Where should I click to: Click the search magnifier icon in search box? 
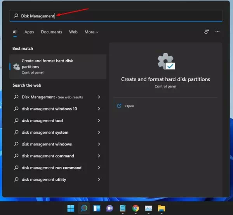point(16,16)
